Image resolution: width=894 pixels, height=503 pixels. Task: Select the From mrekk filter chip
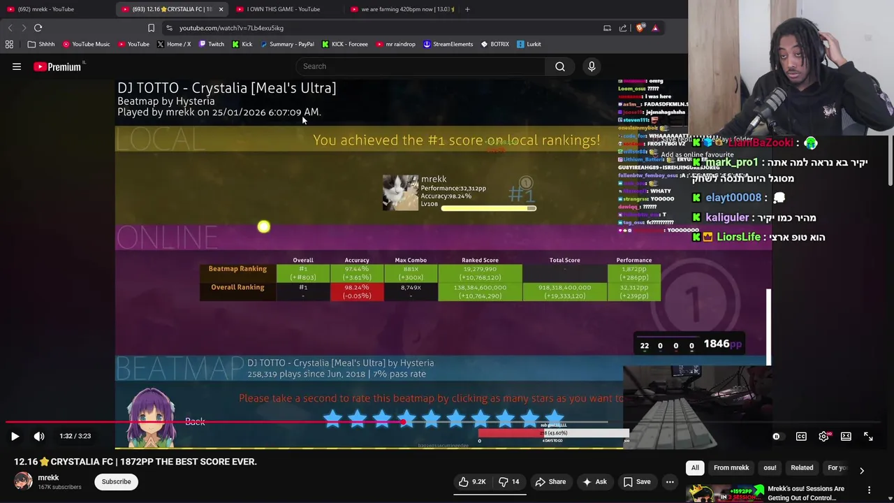coord(731,467)
